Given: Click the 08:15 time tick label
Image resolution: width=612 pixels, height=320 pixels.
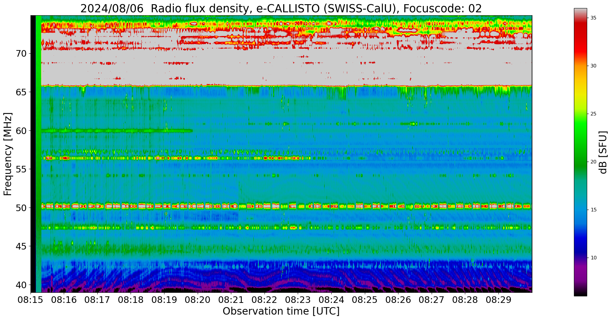Looking at the screenshot, I should 31,300.
